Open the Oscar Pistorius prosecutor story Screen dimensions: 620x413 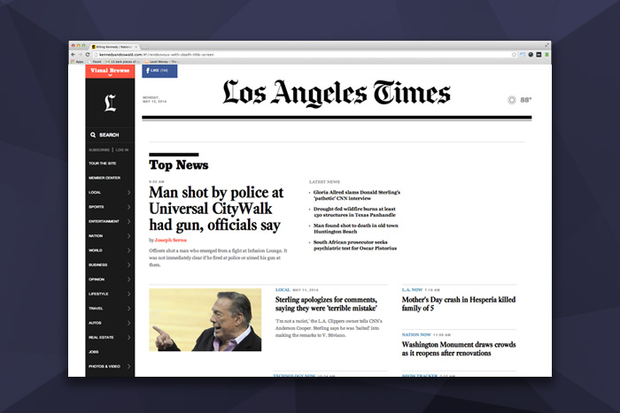pos(354,245)
